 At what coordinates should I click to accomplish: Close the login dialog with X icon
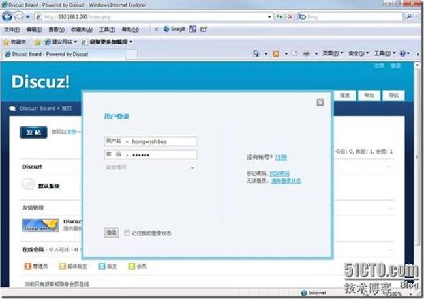pyautogui.click(x=320, y=102)
